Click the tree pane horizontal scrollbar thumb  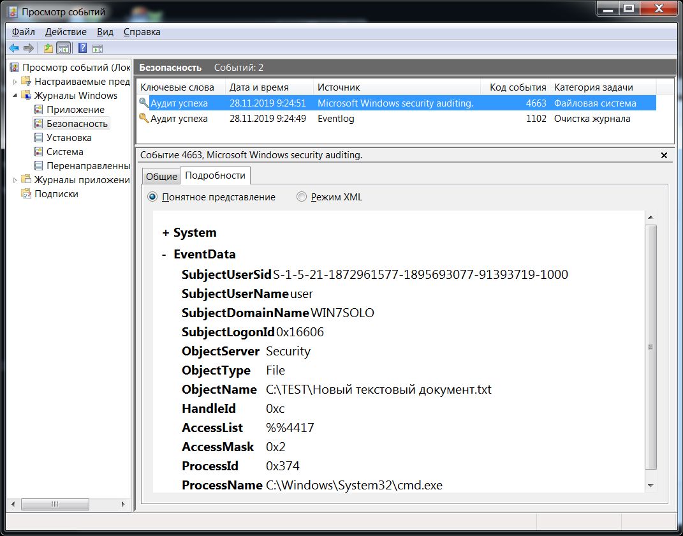point(55,504)
